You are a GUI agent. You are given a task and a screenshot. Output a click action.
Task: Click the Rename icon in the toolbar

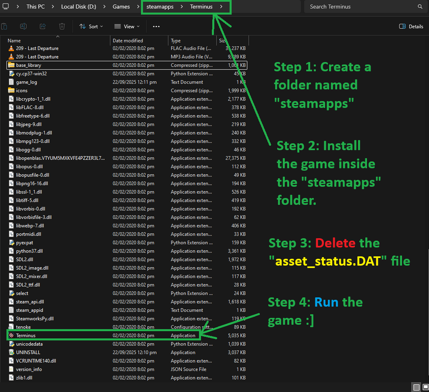click(24, 27)
